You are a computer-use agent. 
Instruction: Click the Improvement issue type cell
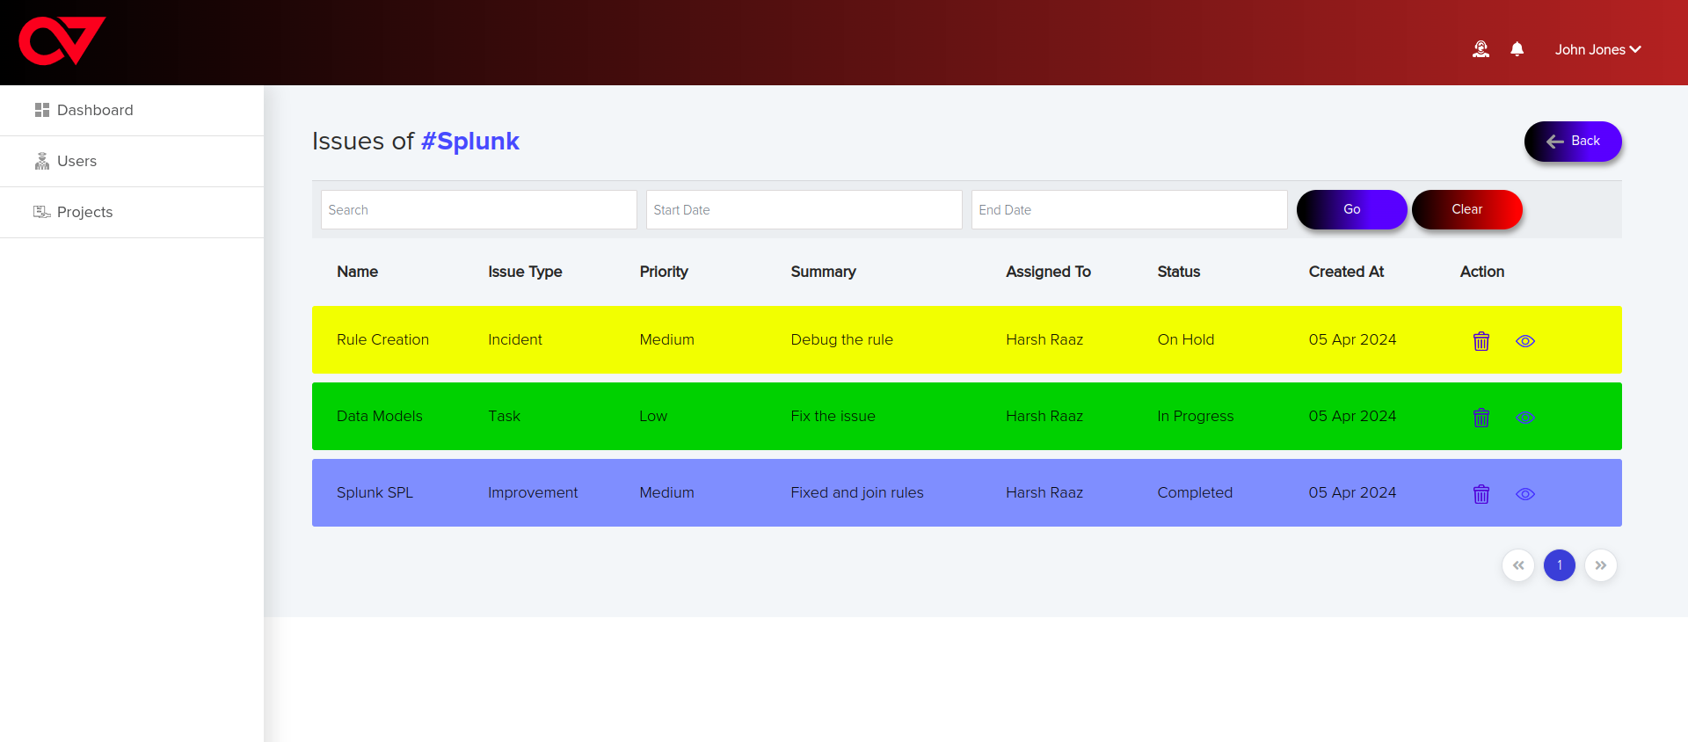pos(533,492)
